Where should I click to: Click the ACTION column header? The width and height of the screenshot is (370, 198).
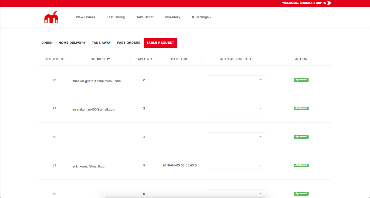[301, 59]
